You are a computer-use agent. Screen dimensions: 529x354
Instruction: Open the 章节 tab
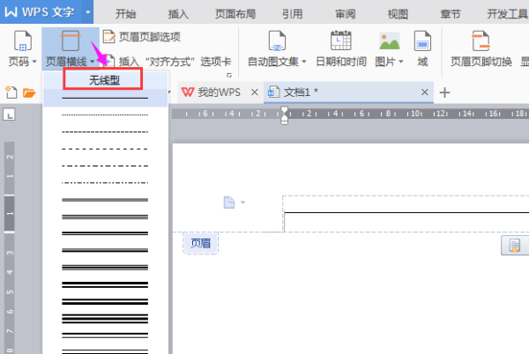click(x=451, y=14)
